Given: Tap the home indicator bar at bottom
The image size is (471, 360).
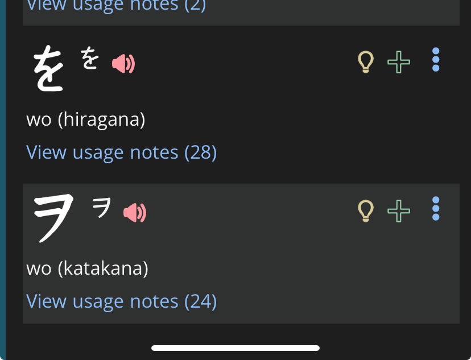Looking at the screenshot, I should (235, 348).
